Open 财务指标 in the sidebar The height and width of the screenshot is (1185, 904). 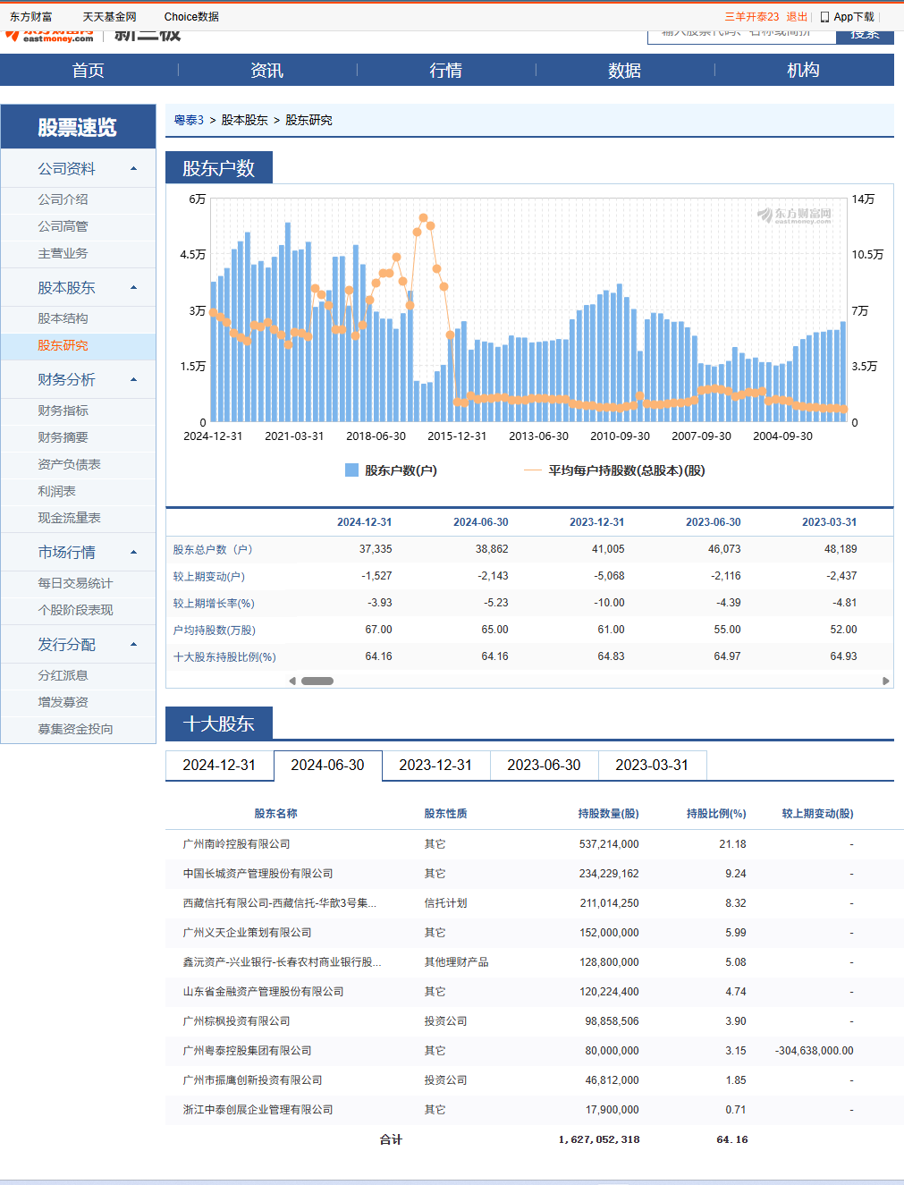point(63,411)
